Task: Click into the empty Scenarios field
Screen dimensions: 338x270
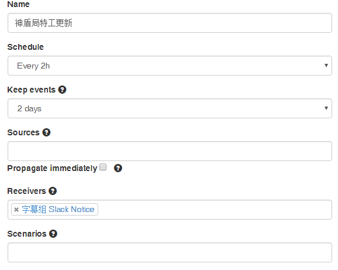Action: click(170, 252)
